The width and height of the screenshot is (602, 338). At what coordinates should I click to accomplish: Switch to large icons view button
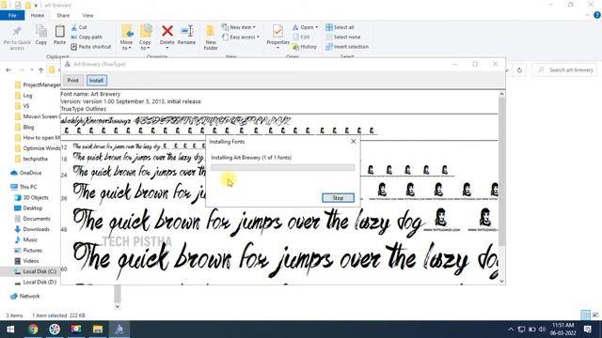tap(595, 315)
